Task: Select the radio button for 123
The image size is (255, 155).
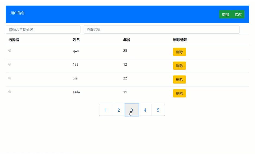Action: click(10, 64)
